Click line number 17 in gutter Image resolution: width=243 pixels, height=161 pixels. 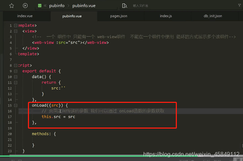coord(10,117)
